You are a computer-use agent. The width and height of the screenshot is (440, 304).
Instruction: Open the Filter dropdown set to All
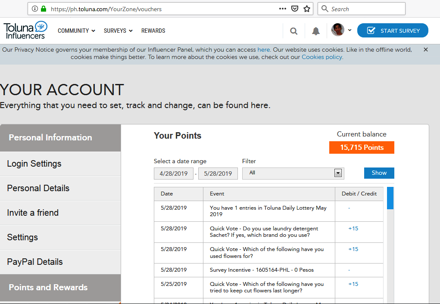point(293,173)
